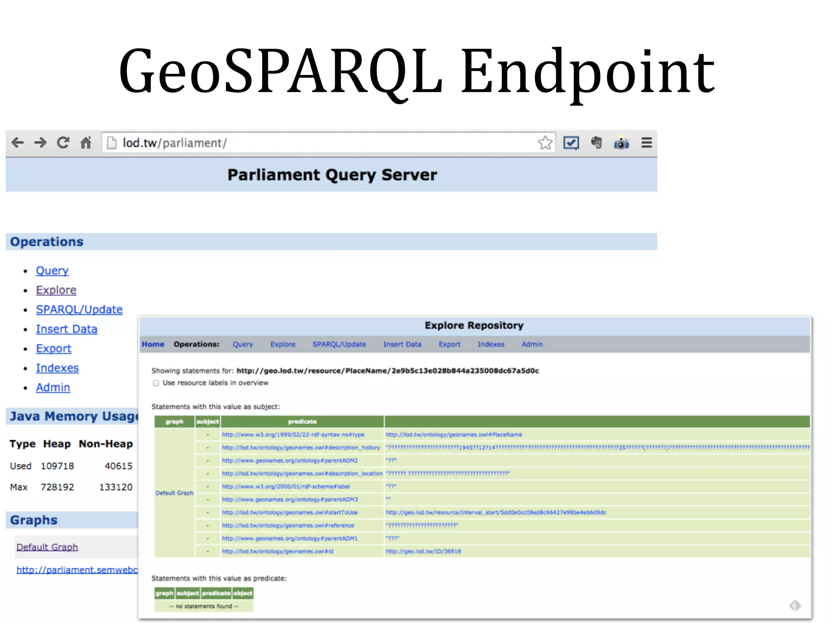This screenshot has height=623, width=831.
Task: Open the Default Graph link under Graphs
Action: [47, 547]
